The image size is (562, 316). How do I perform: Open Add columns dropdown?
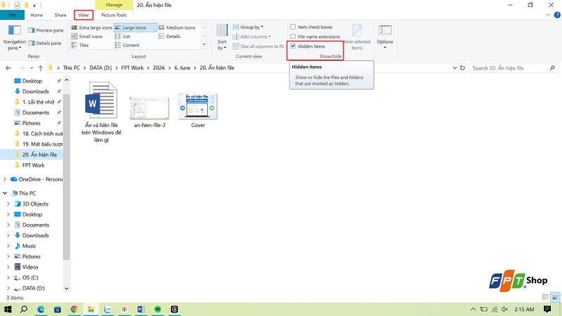251,37
